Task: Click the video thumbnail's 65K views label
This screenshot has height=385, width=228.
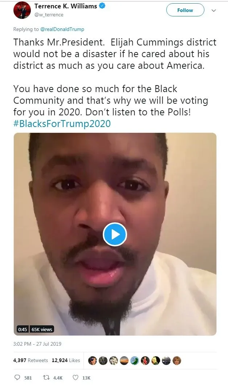Action: click(x=42, y=329)
